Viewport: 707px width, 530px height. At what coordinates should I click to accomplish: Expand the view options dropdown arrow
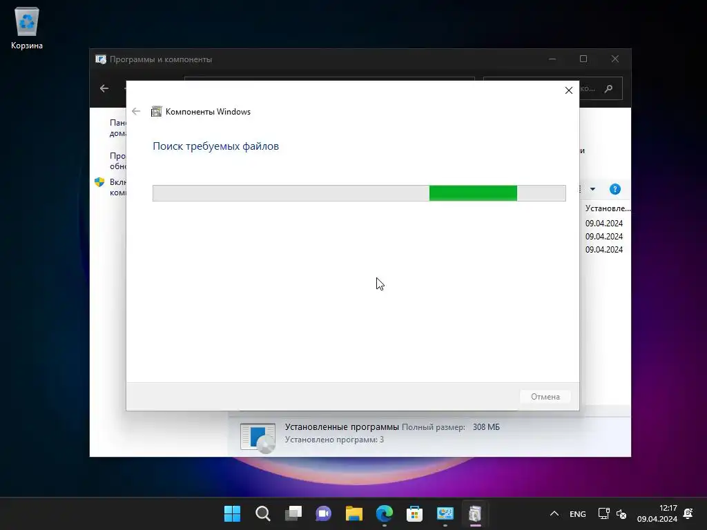coord(592,189)
